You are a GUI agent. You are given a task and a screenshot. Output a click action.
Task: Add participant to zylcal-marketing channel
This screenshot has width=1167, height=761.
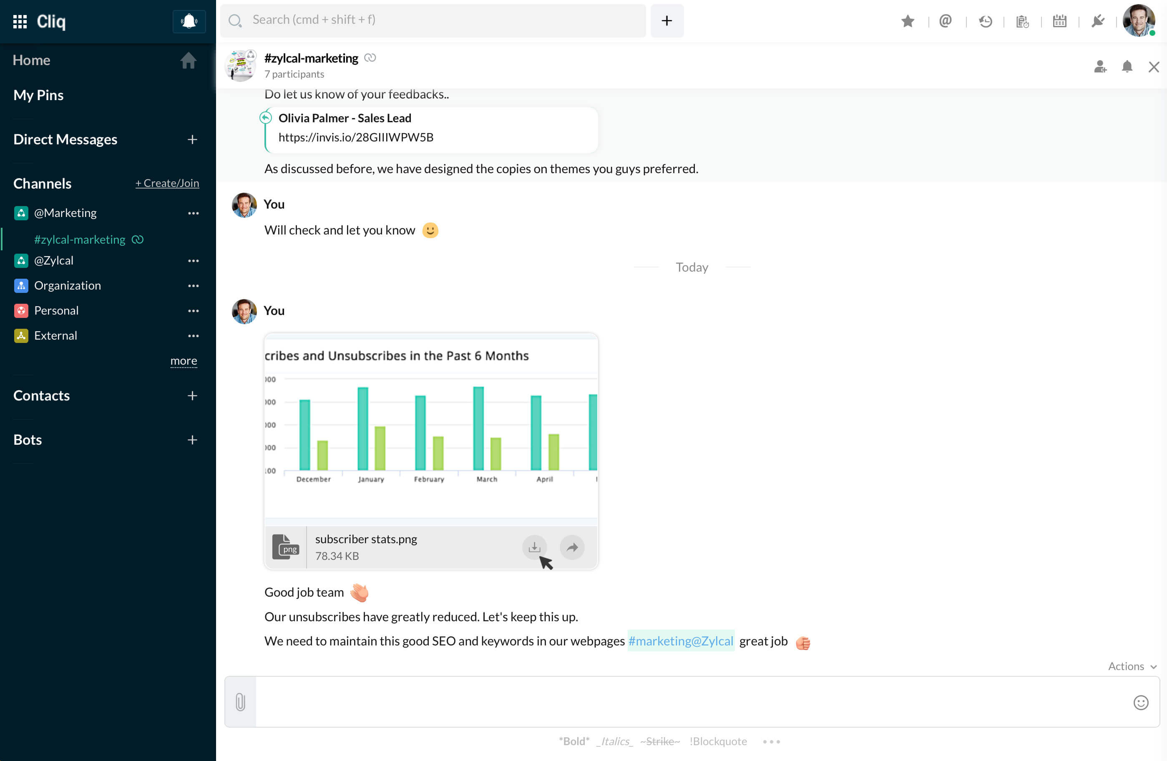[x=1100, y=67]
